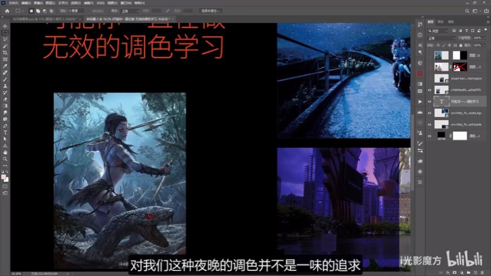
Task: Select the Brush tool
Action: pyautogui.click(x=5, y=79)
